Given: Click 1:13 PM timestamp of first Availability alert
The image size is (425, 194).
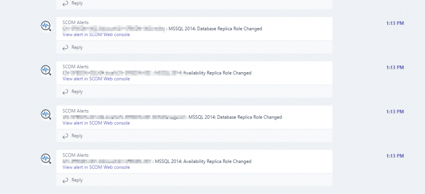Looking at the screenshot, I should coord(395,68).
